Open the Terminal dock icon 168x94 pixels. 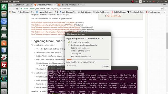(x=4, y=72)
